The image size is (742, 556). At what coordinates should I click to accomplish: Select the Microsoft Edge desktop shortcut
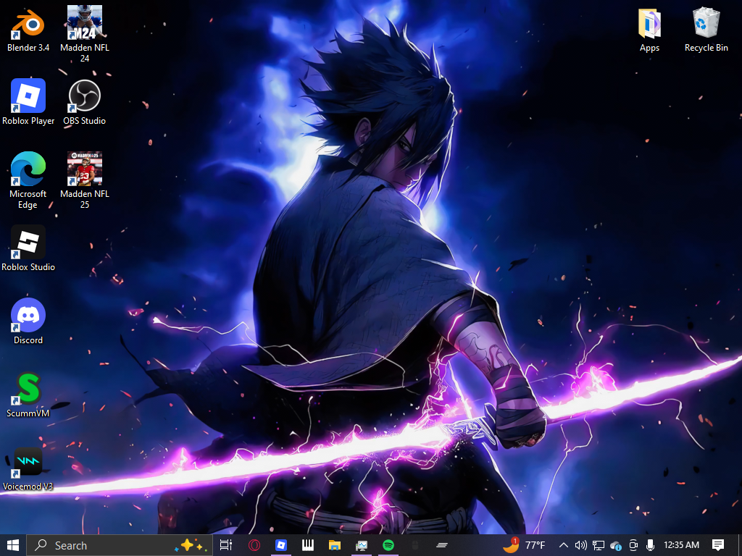(28, 180)
